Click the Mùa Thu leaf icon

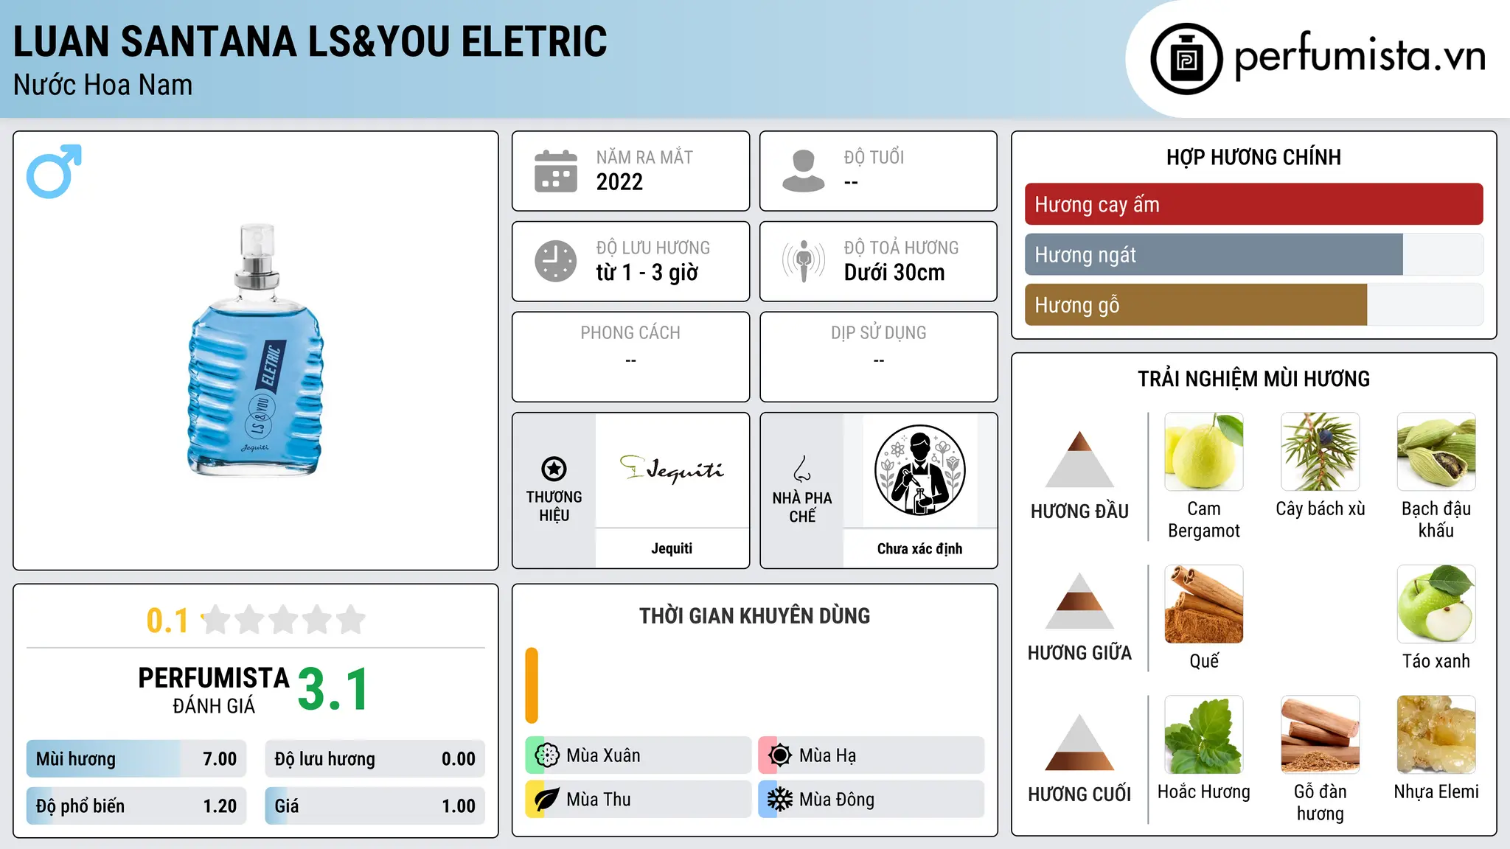click(547, 800)
